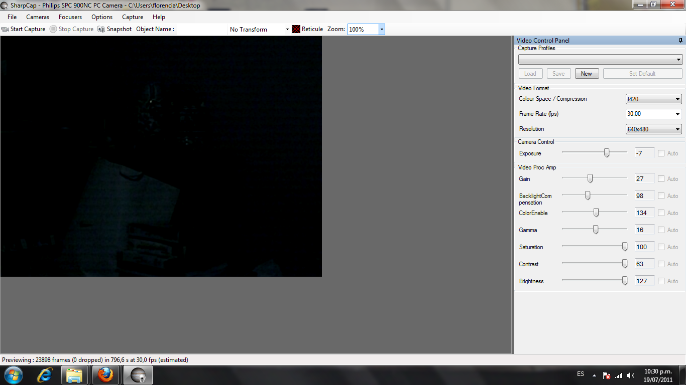
Task: Click the taskbar clock and date
Action: pyautogui.click(x=658, y=375)
